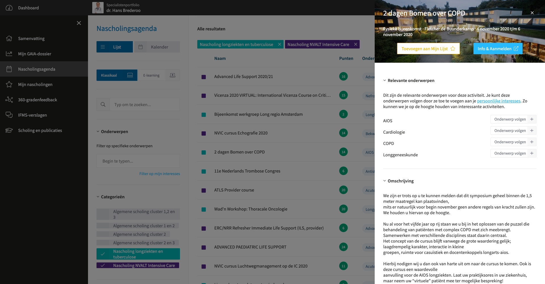Toggle 'Algemene scholing cluster 1,2 en 3' category
Viewport: 545px width, 284px height.
(x=138, y=214)
